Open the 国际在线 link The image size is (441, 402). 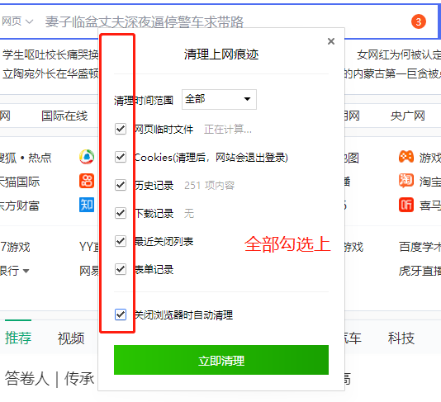pos(64,116)
